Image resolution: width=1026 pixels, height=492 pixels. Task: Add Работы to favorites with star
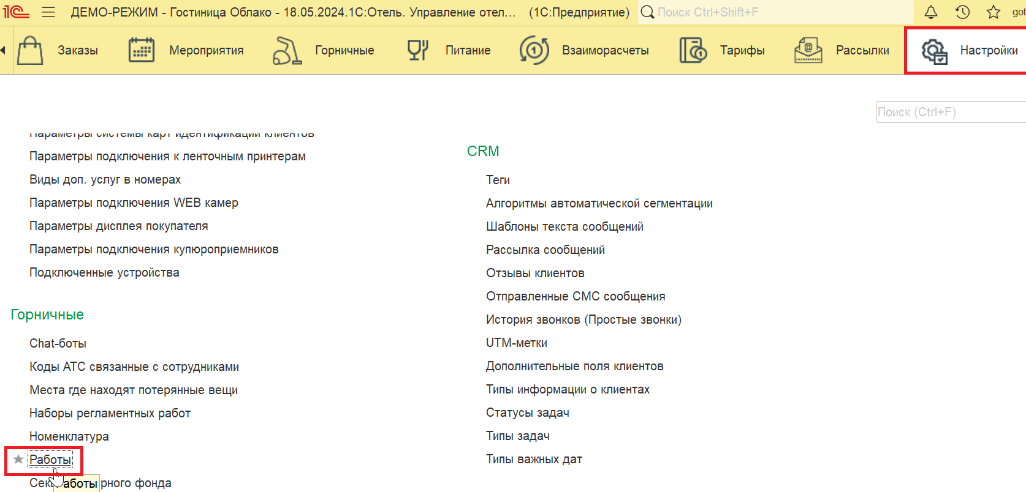click(18, 460)
